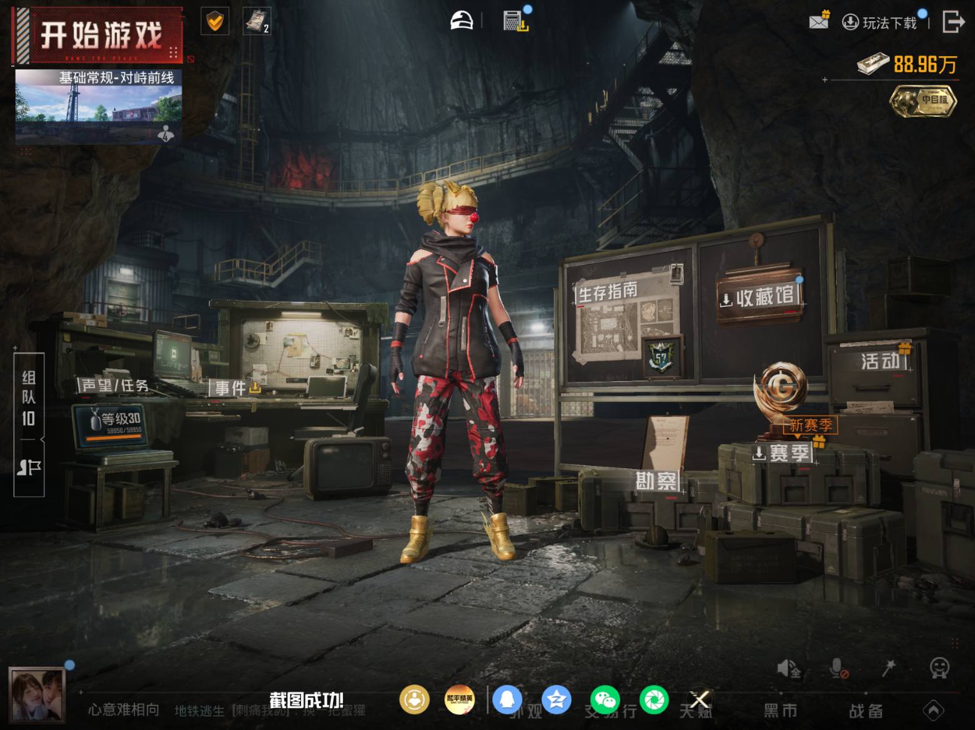
Task: Open 勘察 reconnaissance
Action: point(656,480)
